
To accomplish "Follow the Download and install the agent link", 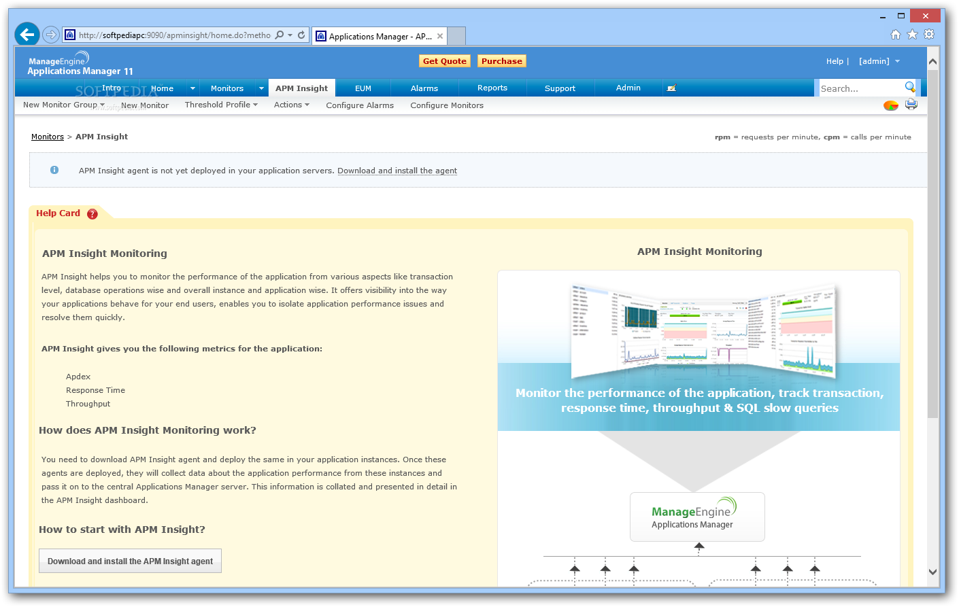I will click(397, 171).
